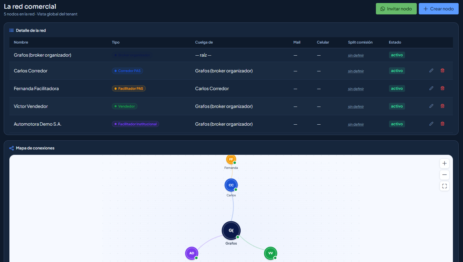463x262 pixels.
Task: Click the 'Nombre' column header
Action: coord(21,42)
